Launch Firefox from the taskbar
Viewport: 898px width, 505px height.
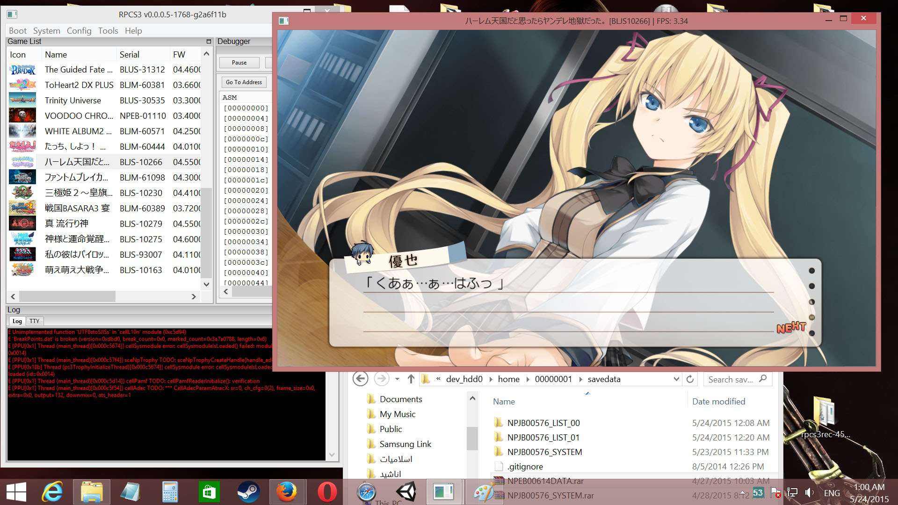click(287, 492)
